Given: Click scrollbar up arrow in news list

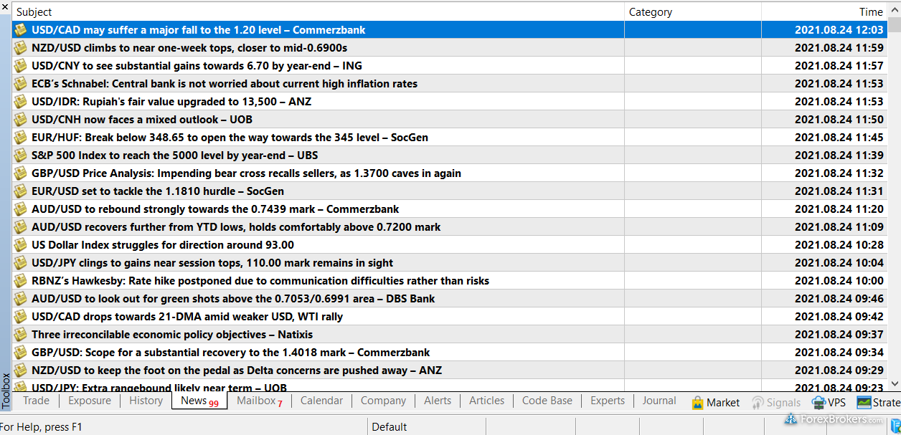Looking at the screenshot, I should [x=894, y=7].
